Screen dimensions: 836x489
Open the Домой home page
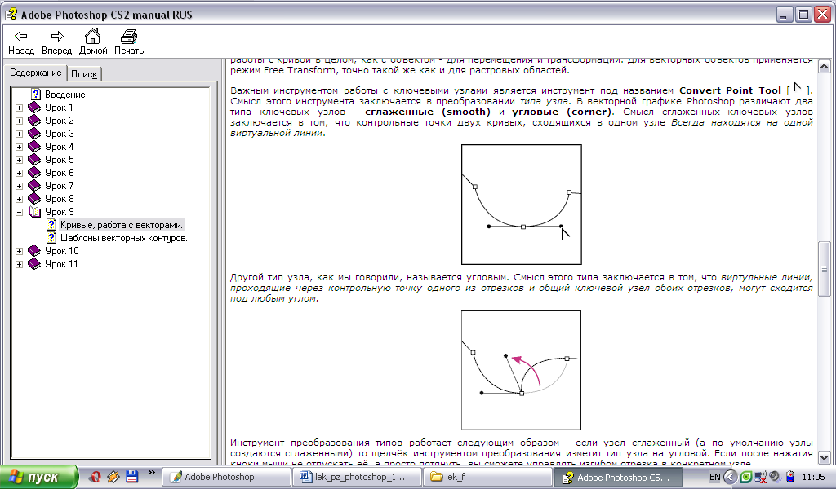point(93,42)
